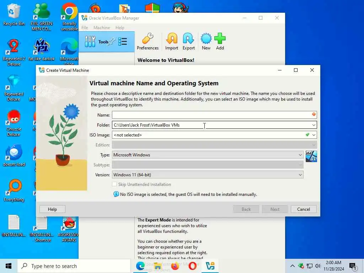Open literally unusable Chrome shortcut
Screen dimensions: 364x273
[x=69, y=17]
